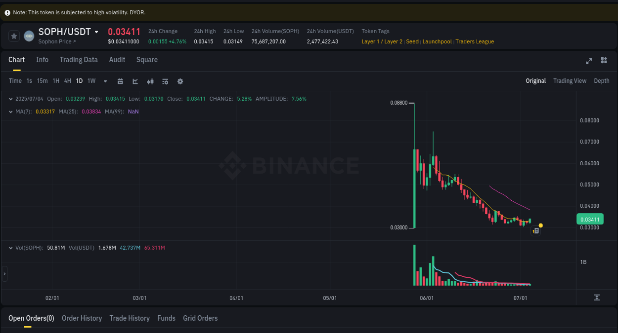Toggle the favorite star for SOPH/USDT
Viewport: 618px width, 333px height.
(13, 36)
